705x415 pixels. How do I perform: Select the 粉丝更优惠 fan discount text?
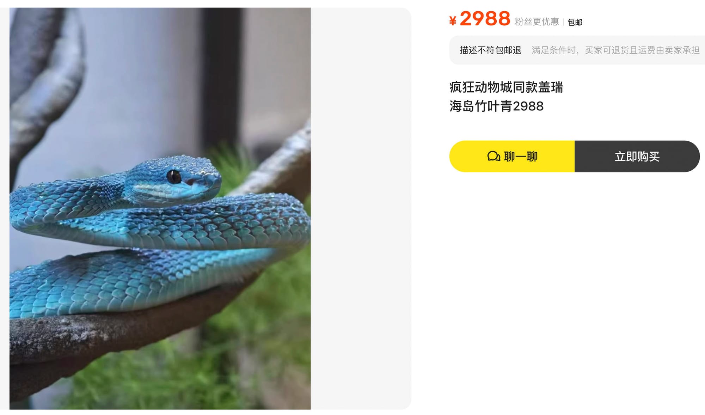click(537, 22)
